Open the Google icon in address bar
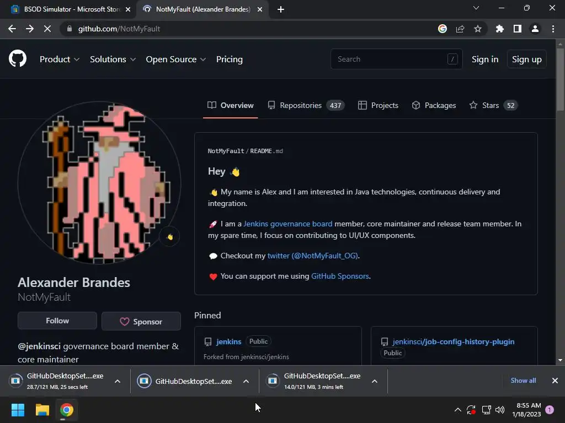Screen dimensions: 565x423 443,29
